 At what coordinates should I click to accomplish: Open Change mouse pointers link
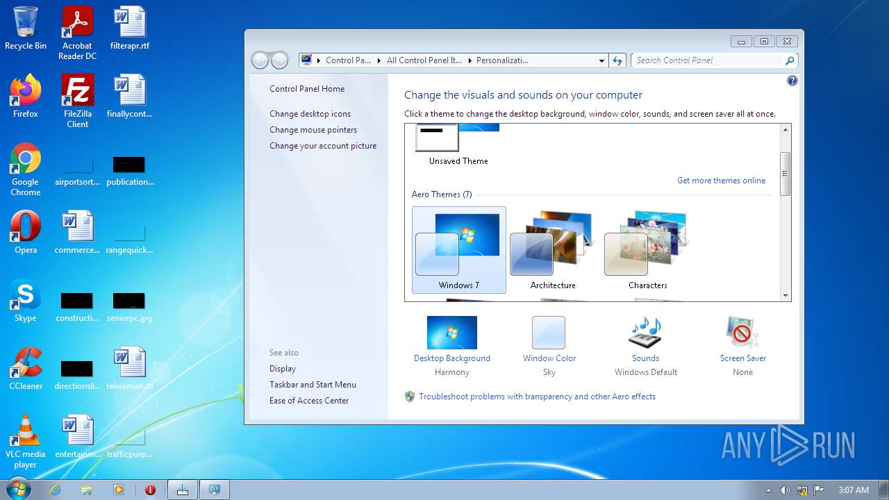313,130
